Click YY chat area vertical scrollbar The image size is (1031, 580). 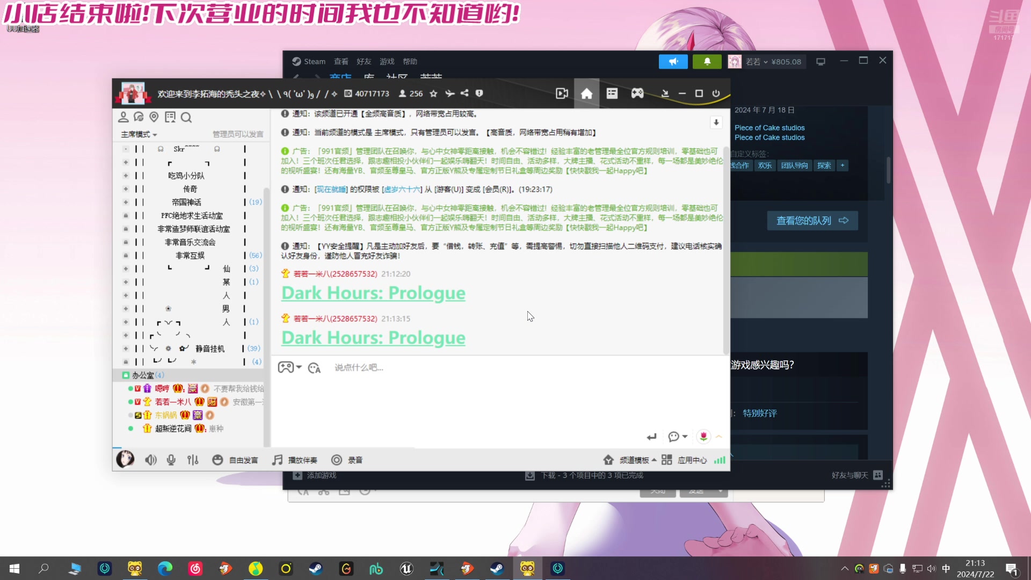[x=726, y=250]
